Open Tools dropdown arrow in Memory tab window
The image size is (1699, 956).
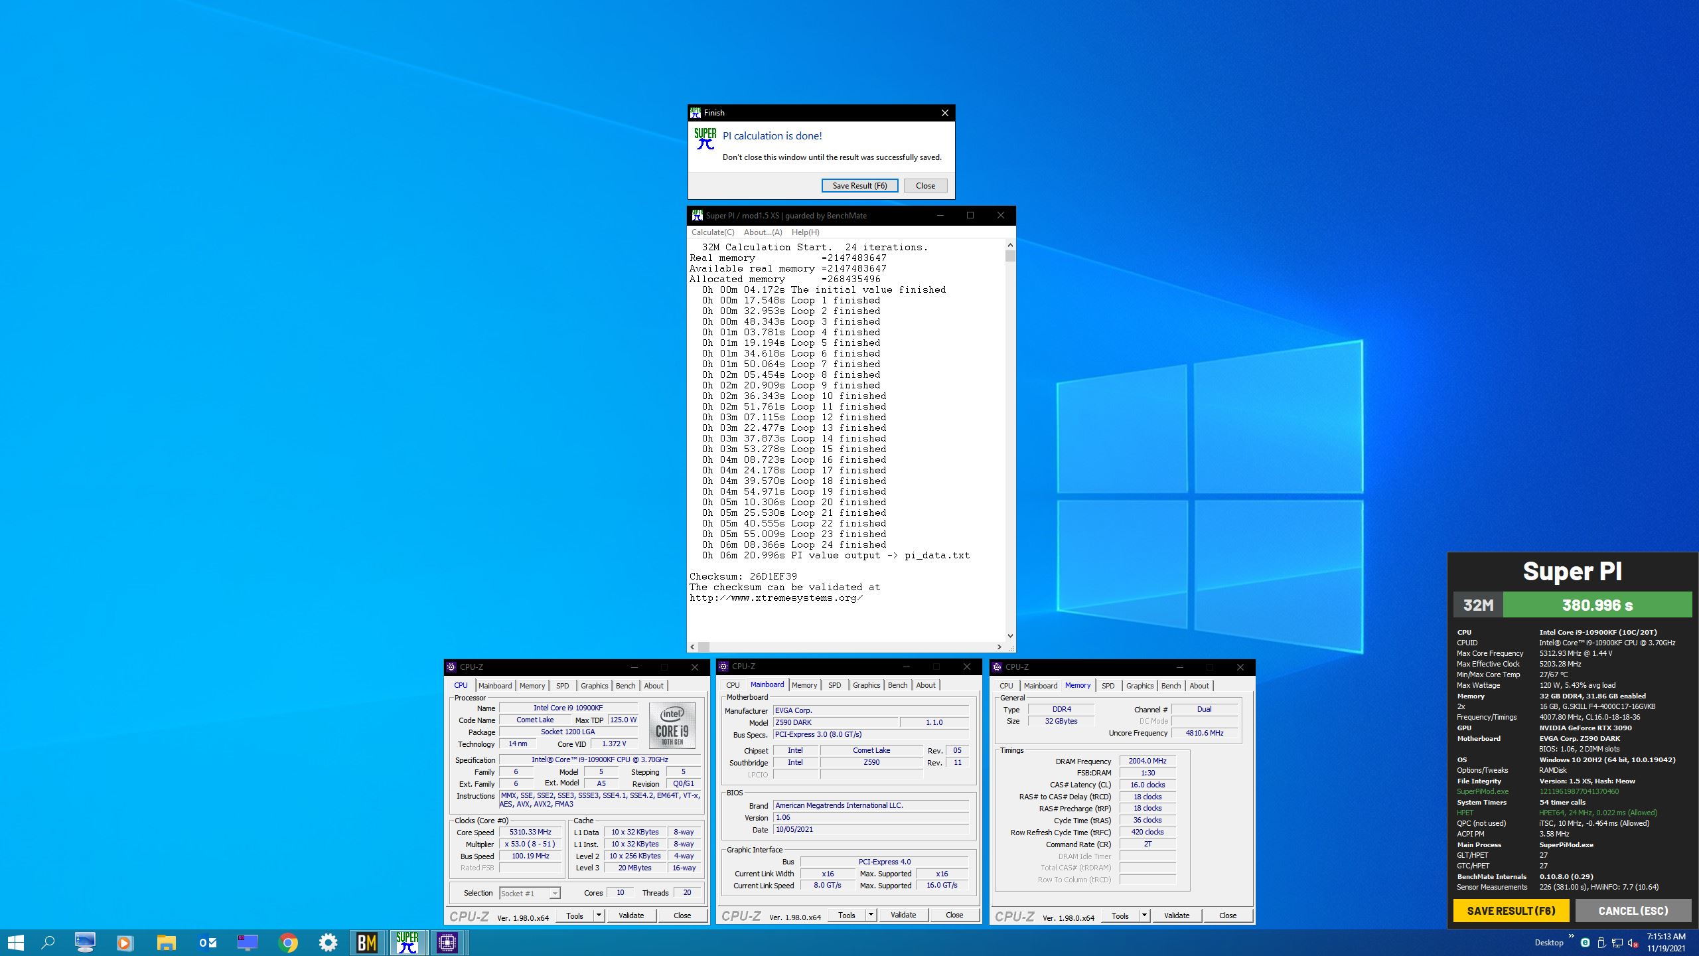[1144, 916]
